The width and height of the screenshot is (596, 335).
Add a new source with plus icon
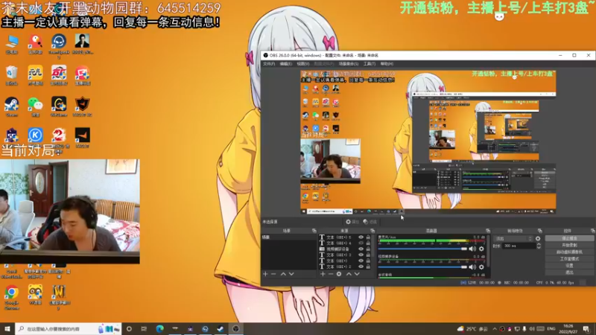pyautogui.click(x=323, y=274)
